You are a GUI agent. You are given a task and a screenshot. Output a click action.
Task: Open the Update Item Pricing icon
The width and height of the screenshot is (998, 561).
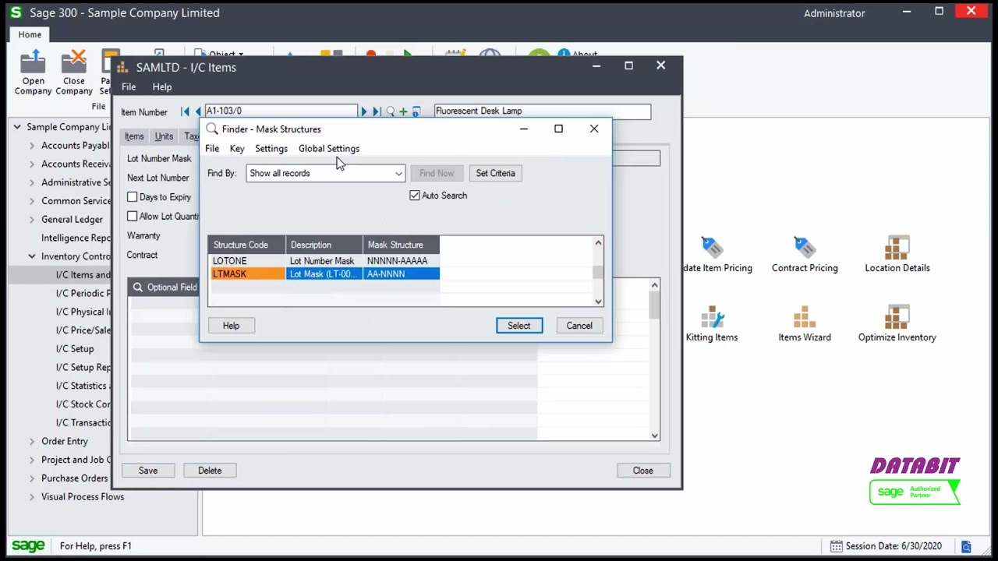pyautogui.click(x=712, y=248)
